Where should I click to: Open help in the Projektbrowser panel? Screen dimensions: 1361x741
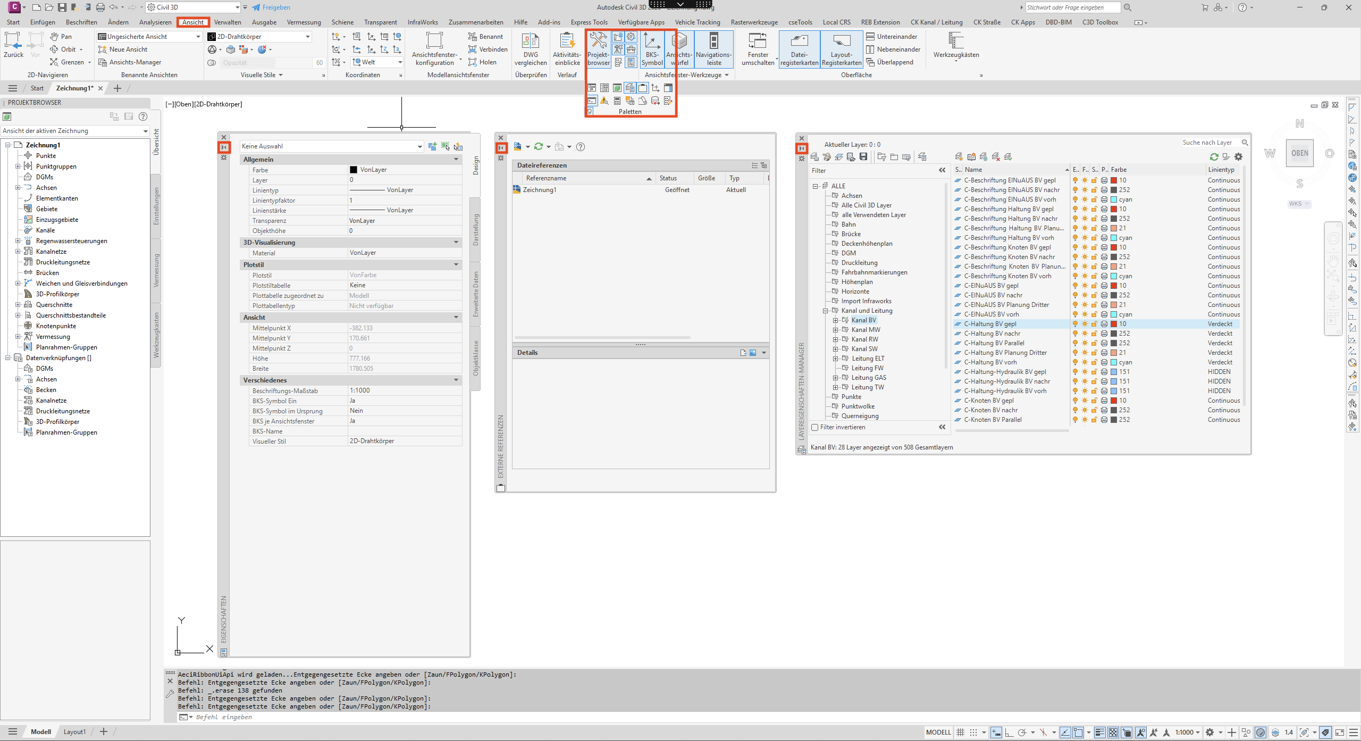(x=142, y=116)
